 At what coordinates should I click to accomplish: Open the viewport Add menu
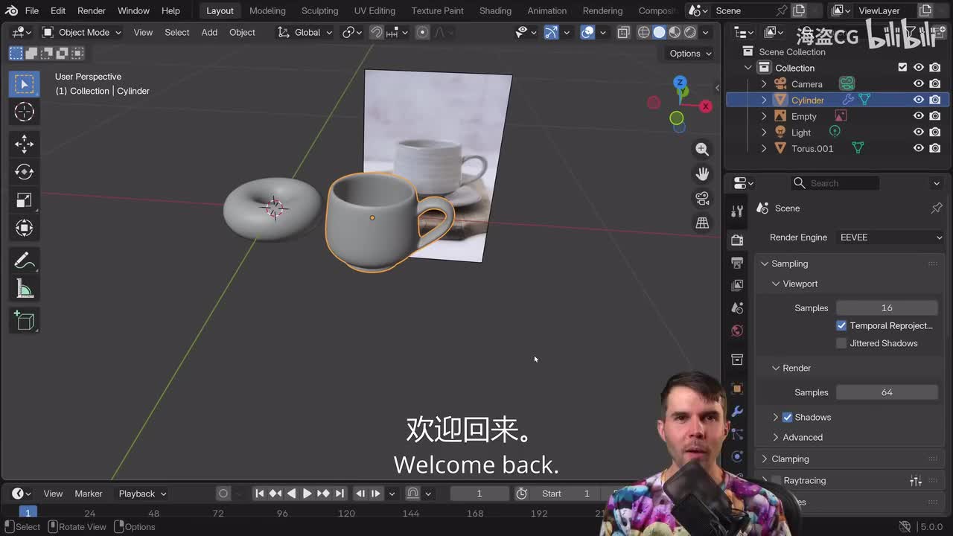209,32
